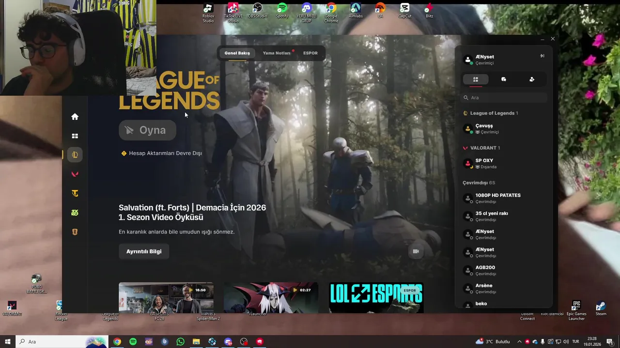Click WhatsApp icon in the taskbar
Viewport: 620px width, 348px height.
click(x=180, y=342)
